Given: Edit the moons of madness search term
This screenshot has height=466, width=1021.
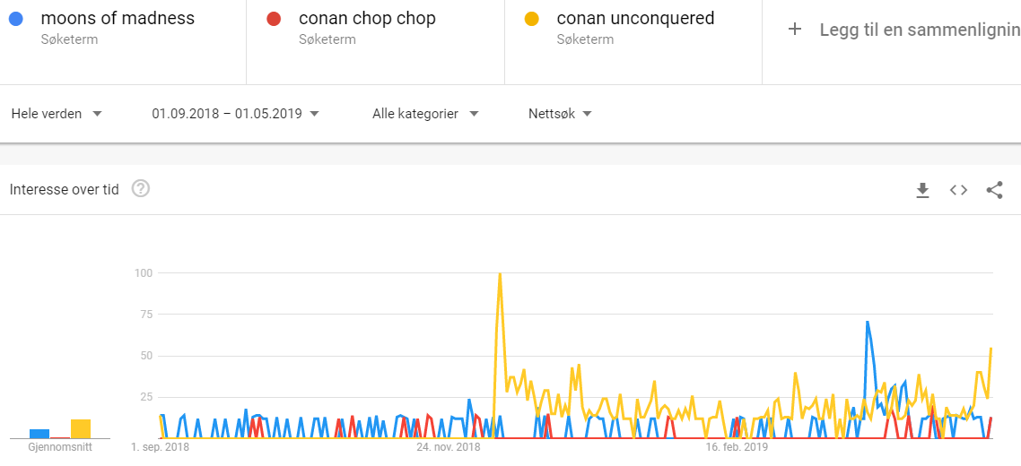Looking at the screenshot, I should 118,18.
